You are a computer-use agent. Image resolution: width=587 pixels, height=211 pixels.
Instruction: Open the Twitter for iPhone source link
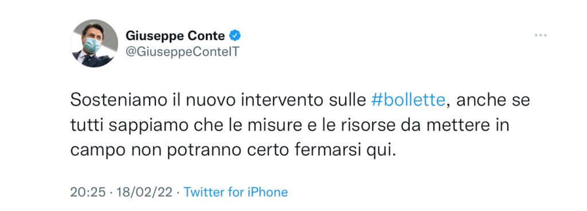[236, 192]
